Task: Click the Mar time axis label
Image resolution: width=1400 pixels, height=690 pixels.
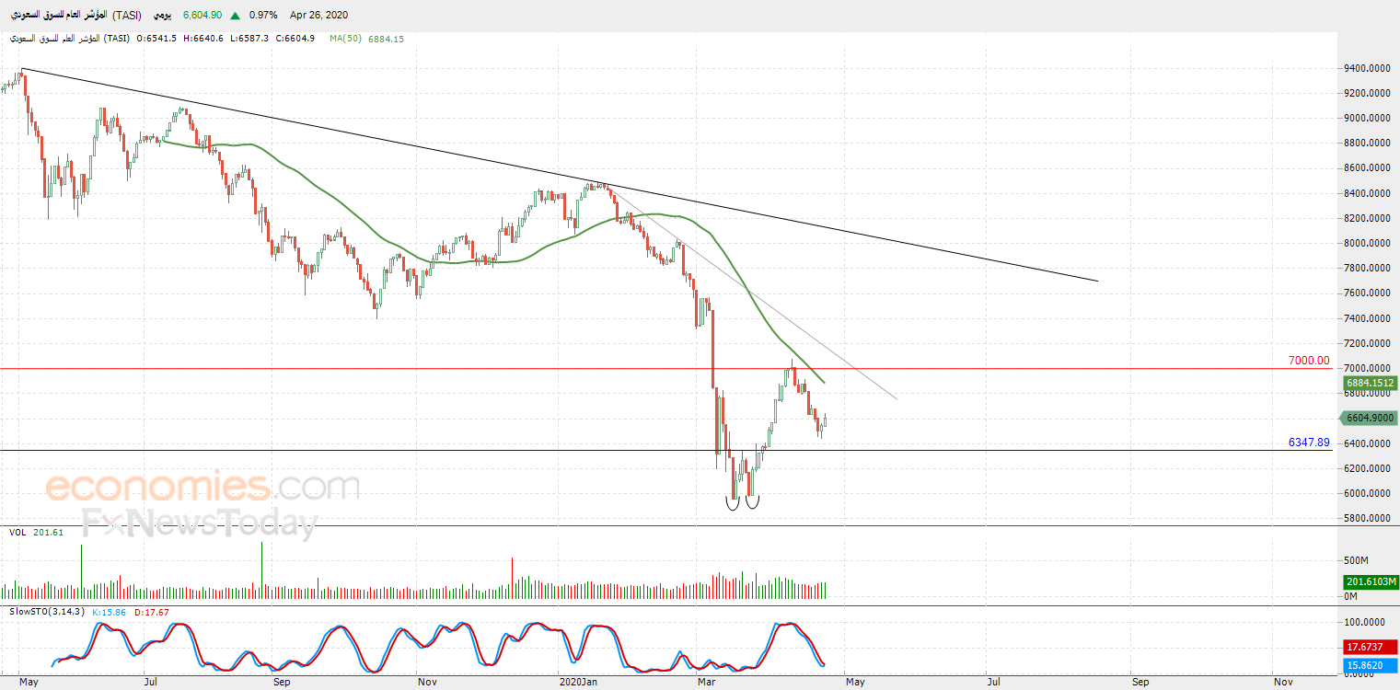Action: click(x=707, y=682)
